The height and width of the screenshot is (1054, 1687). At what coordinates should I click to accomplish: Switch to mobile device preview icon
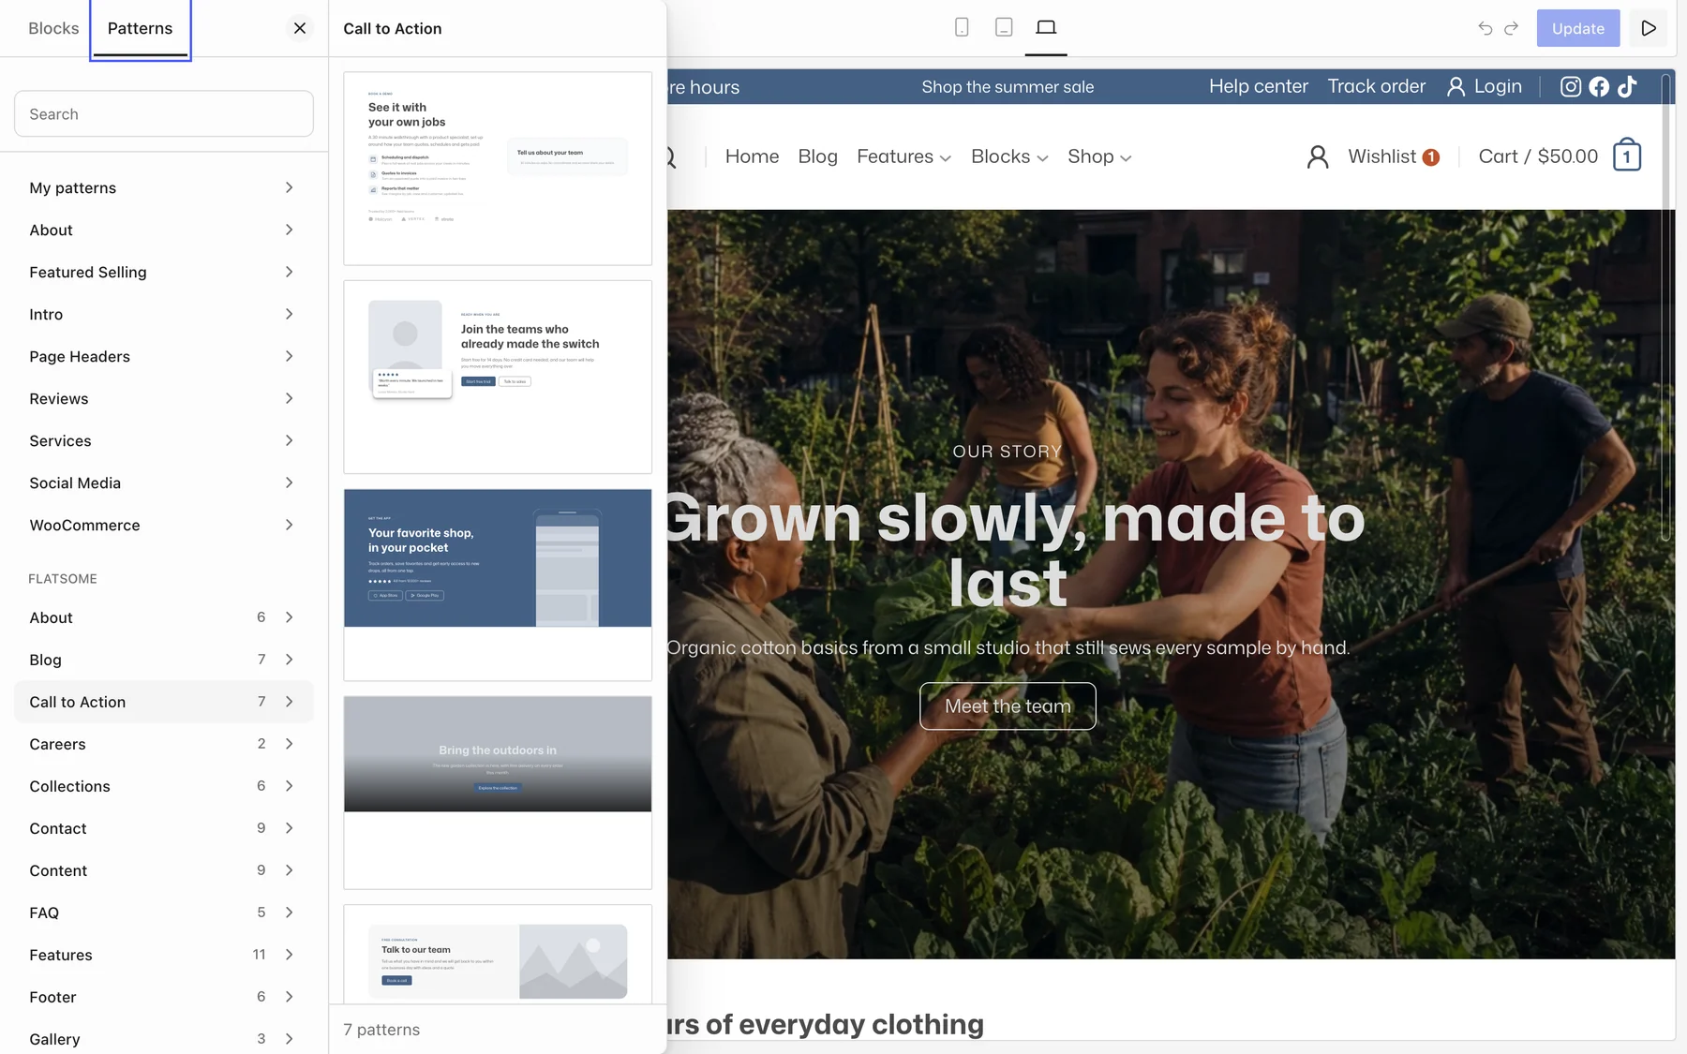tap(962, 28)
